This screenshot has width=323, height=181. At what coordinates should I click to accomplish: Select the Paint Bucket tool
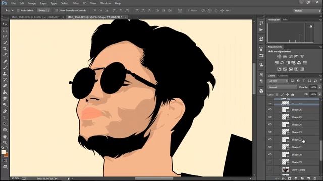5,93
